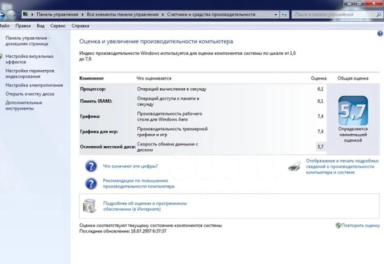Open the 'Сервис' menu
Viewport: 384px width, 264px height.
click(58, 26)
